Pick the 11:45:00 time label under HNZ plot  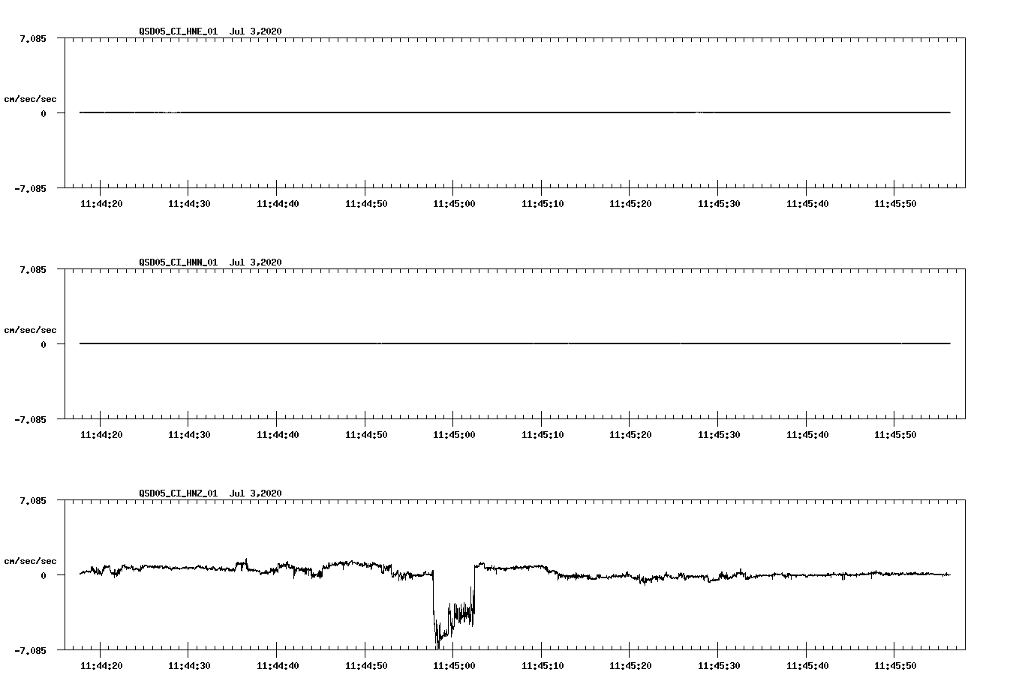coord(453,666)
